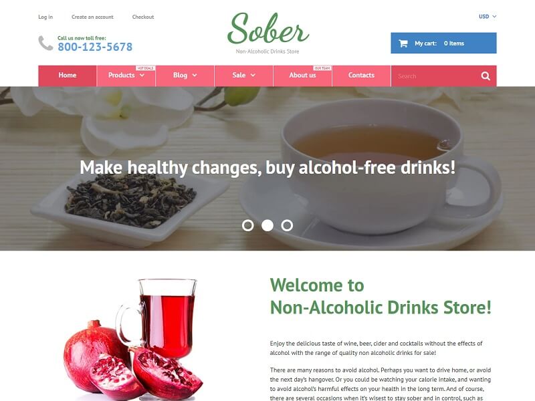Click the Log in link

click(x=45, y=17)
